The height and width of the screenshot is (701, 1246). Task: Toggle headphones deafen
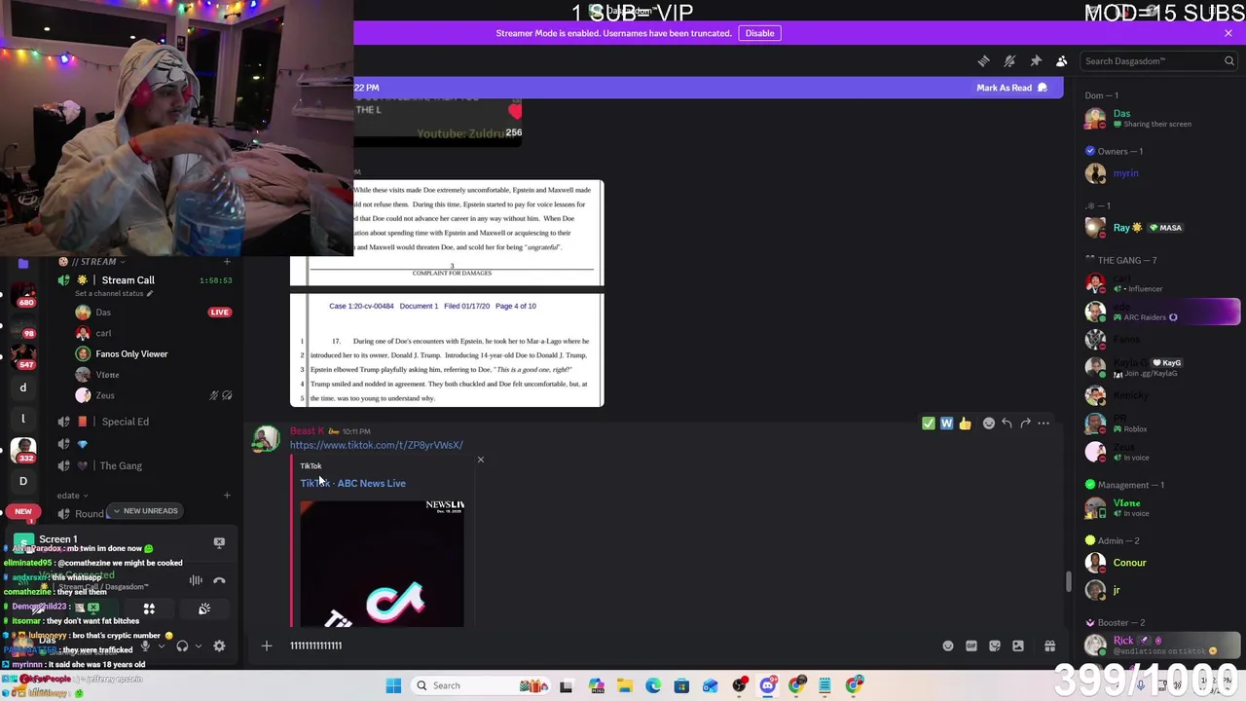tap(182, 646)
